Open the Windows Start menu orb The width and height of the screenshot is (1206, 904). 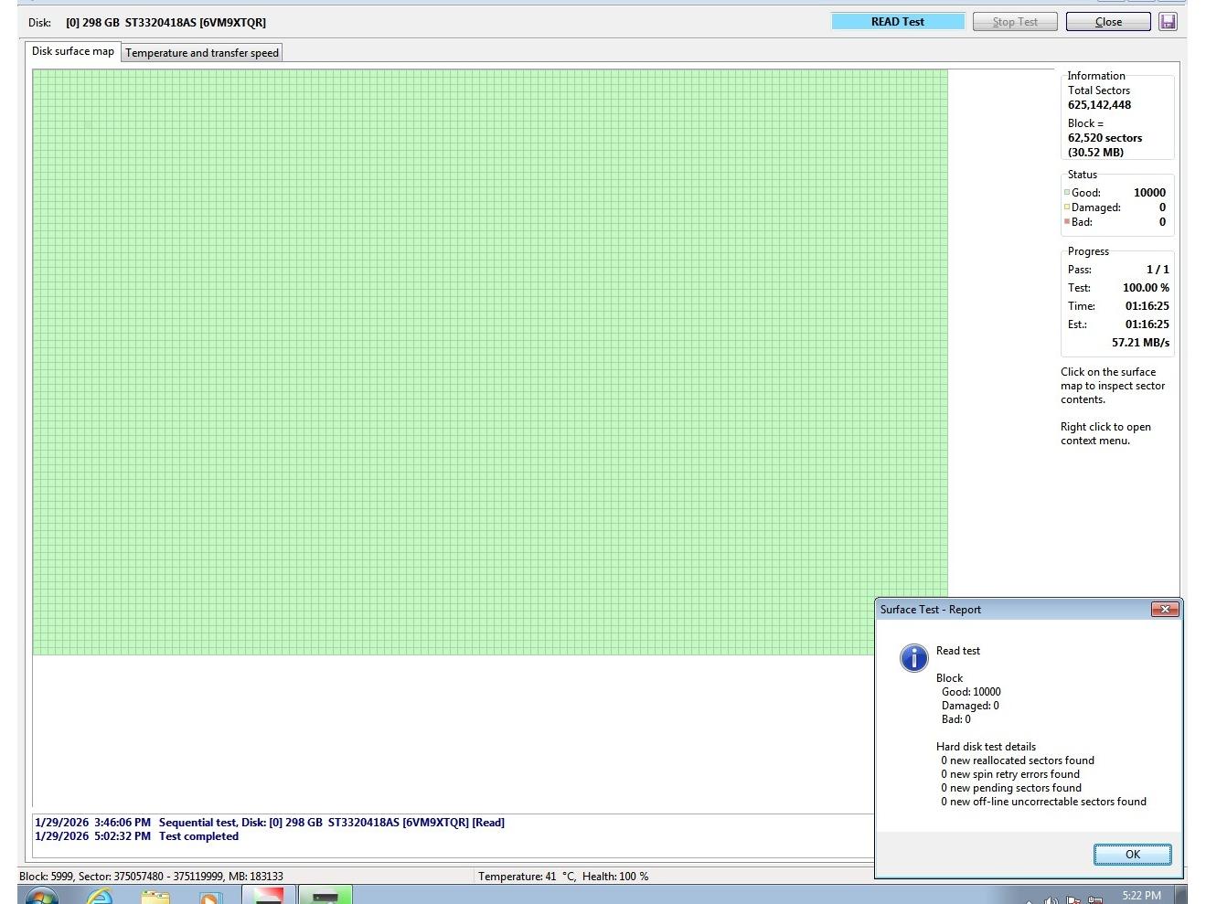pyautogui.click(x=41, y=897)
